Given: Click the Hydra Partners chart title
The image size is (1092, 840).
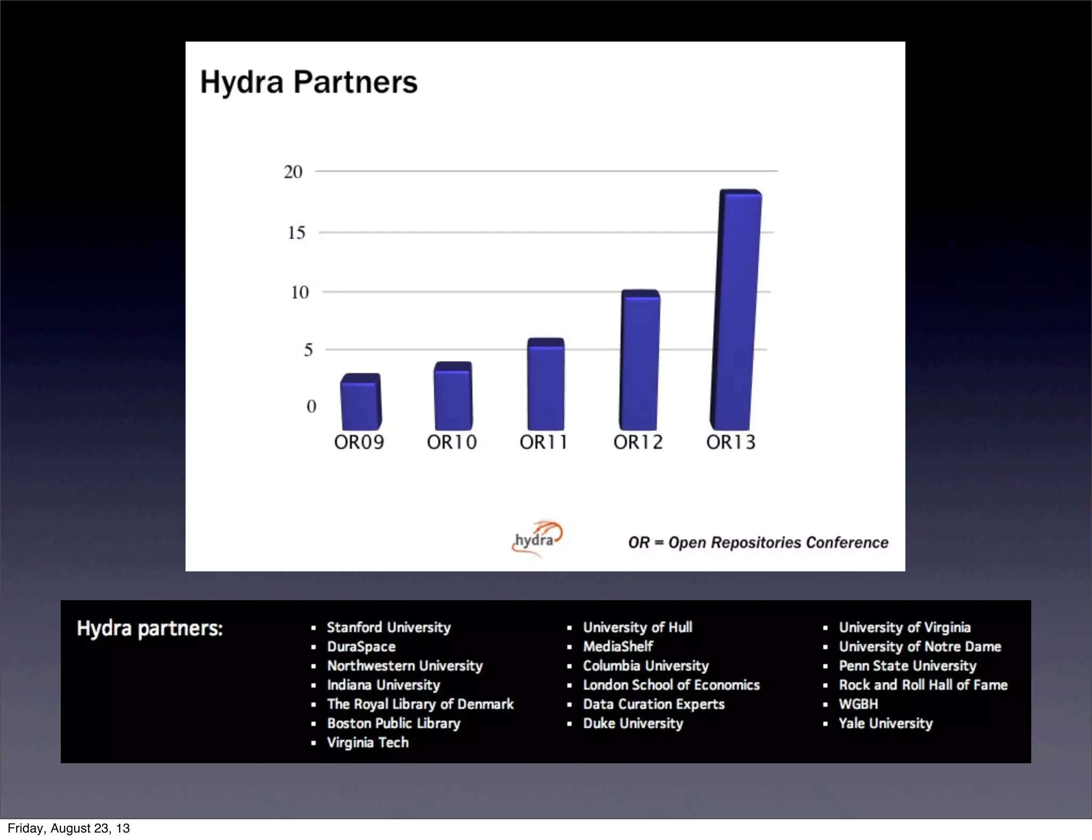Looking at the screenshot, I should pyautogui.click(x=309, y=82).
